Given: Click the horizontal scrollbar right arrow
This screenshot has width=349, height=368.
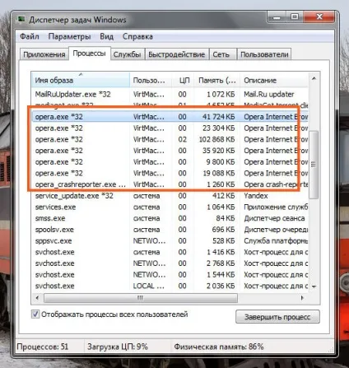Looking at the screenshot, I should [302, 298].
